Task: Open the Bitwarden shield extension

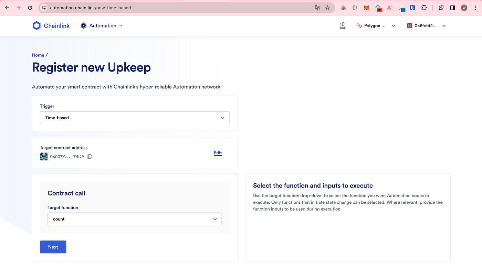Action: tap(412, 8)
